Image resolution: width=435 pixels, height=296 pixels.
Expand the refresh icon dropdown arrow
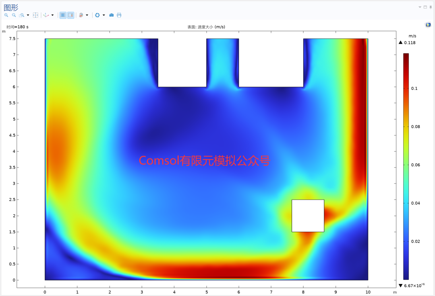tap(104, 15)
